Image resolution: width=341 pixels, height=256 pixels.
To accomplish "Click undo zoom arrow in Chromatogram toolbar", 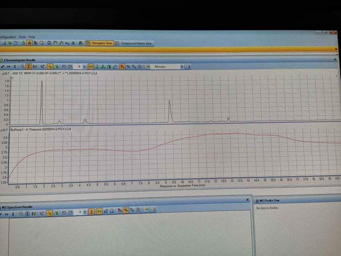I will (64, 67).
